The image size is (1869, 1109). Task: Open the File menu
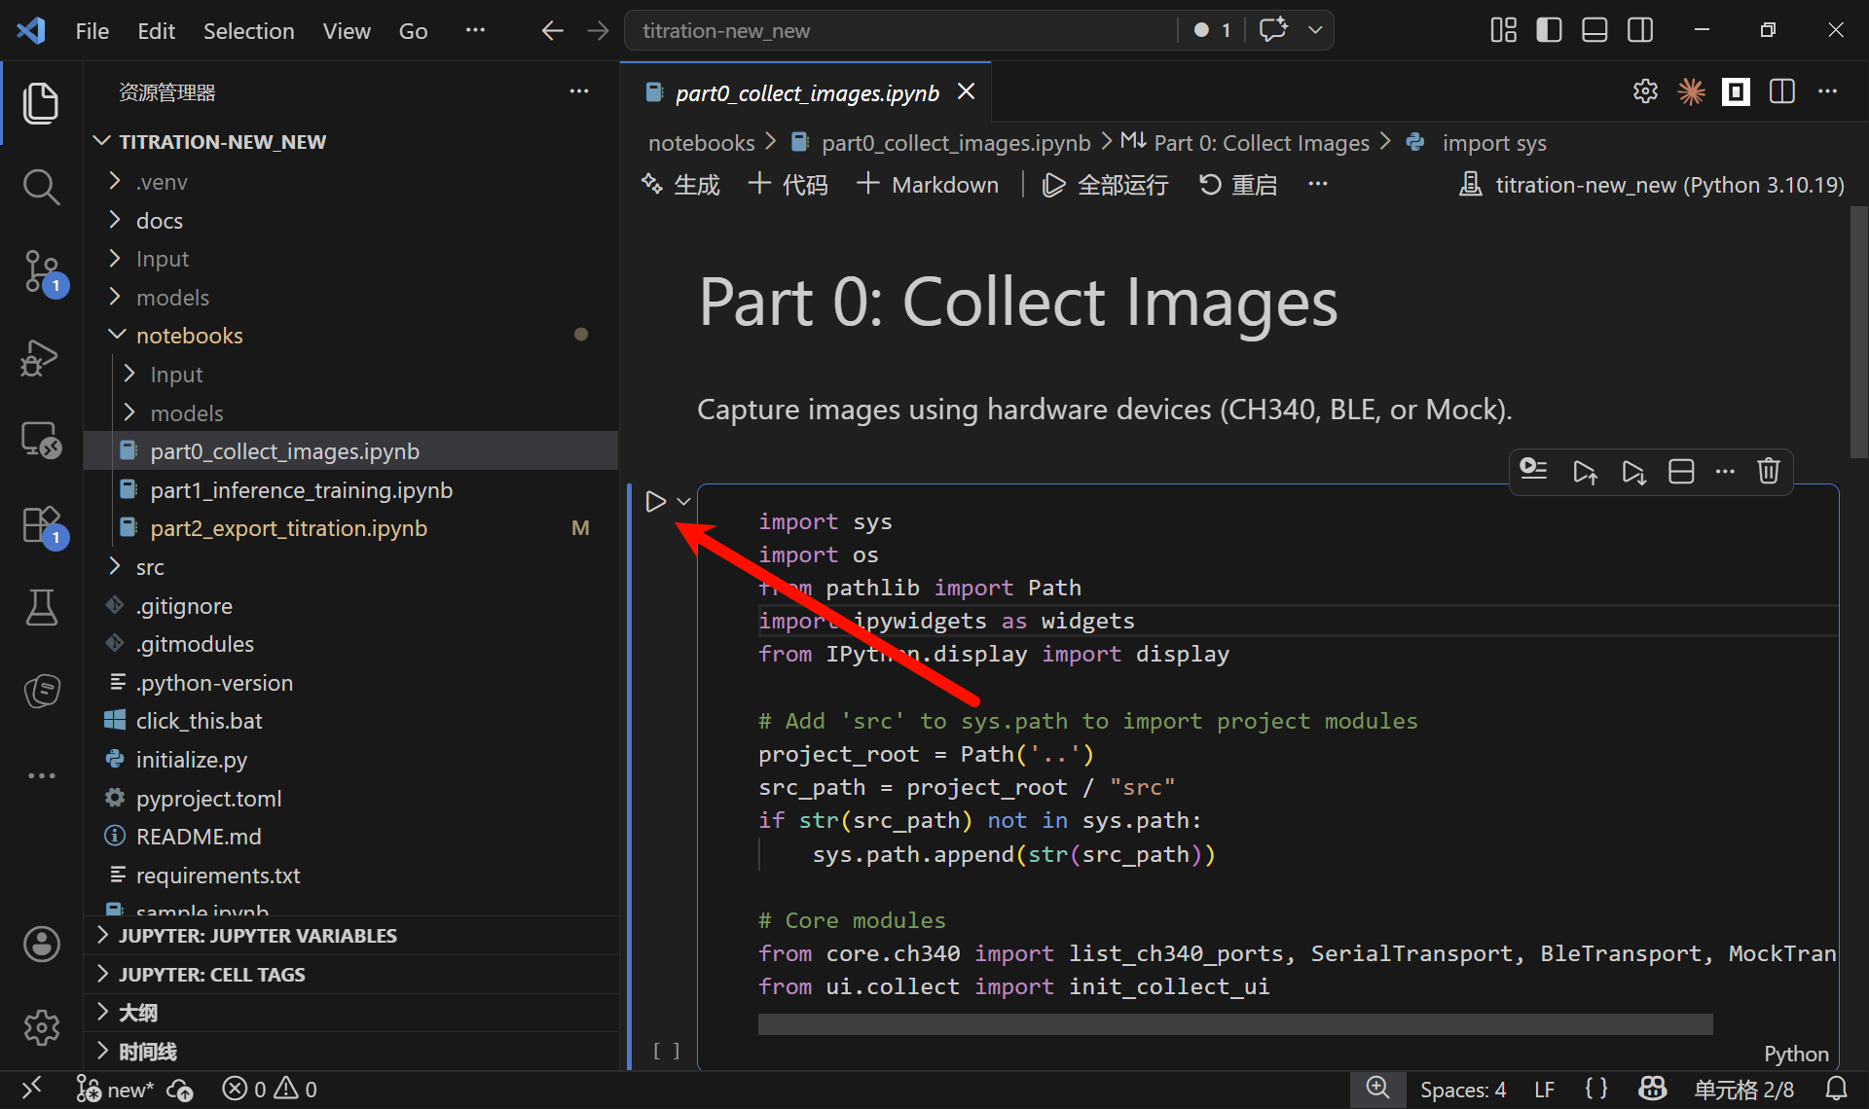92,31
